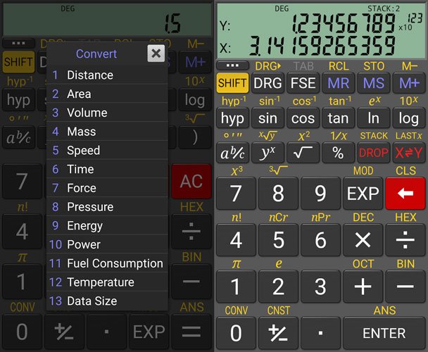Tap the percent % key
The height and width of the screenshot is (352, 428).
(x=338, y=153)
